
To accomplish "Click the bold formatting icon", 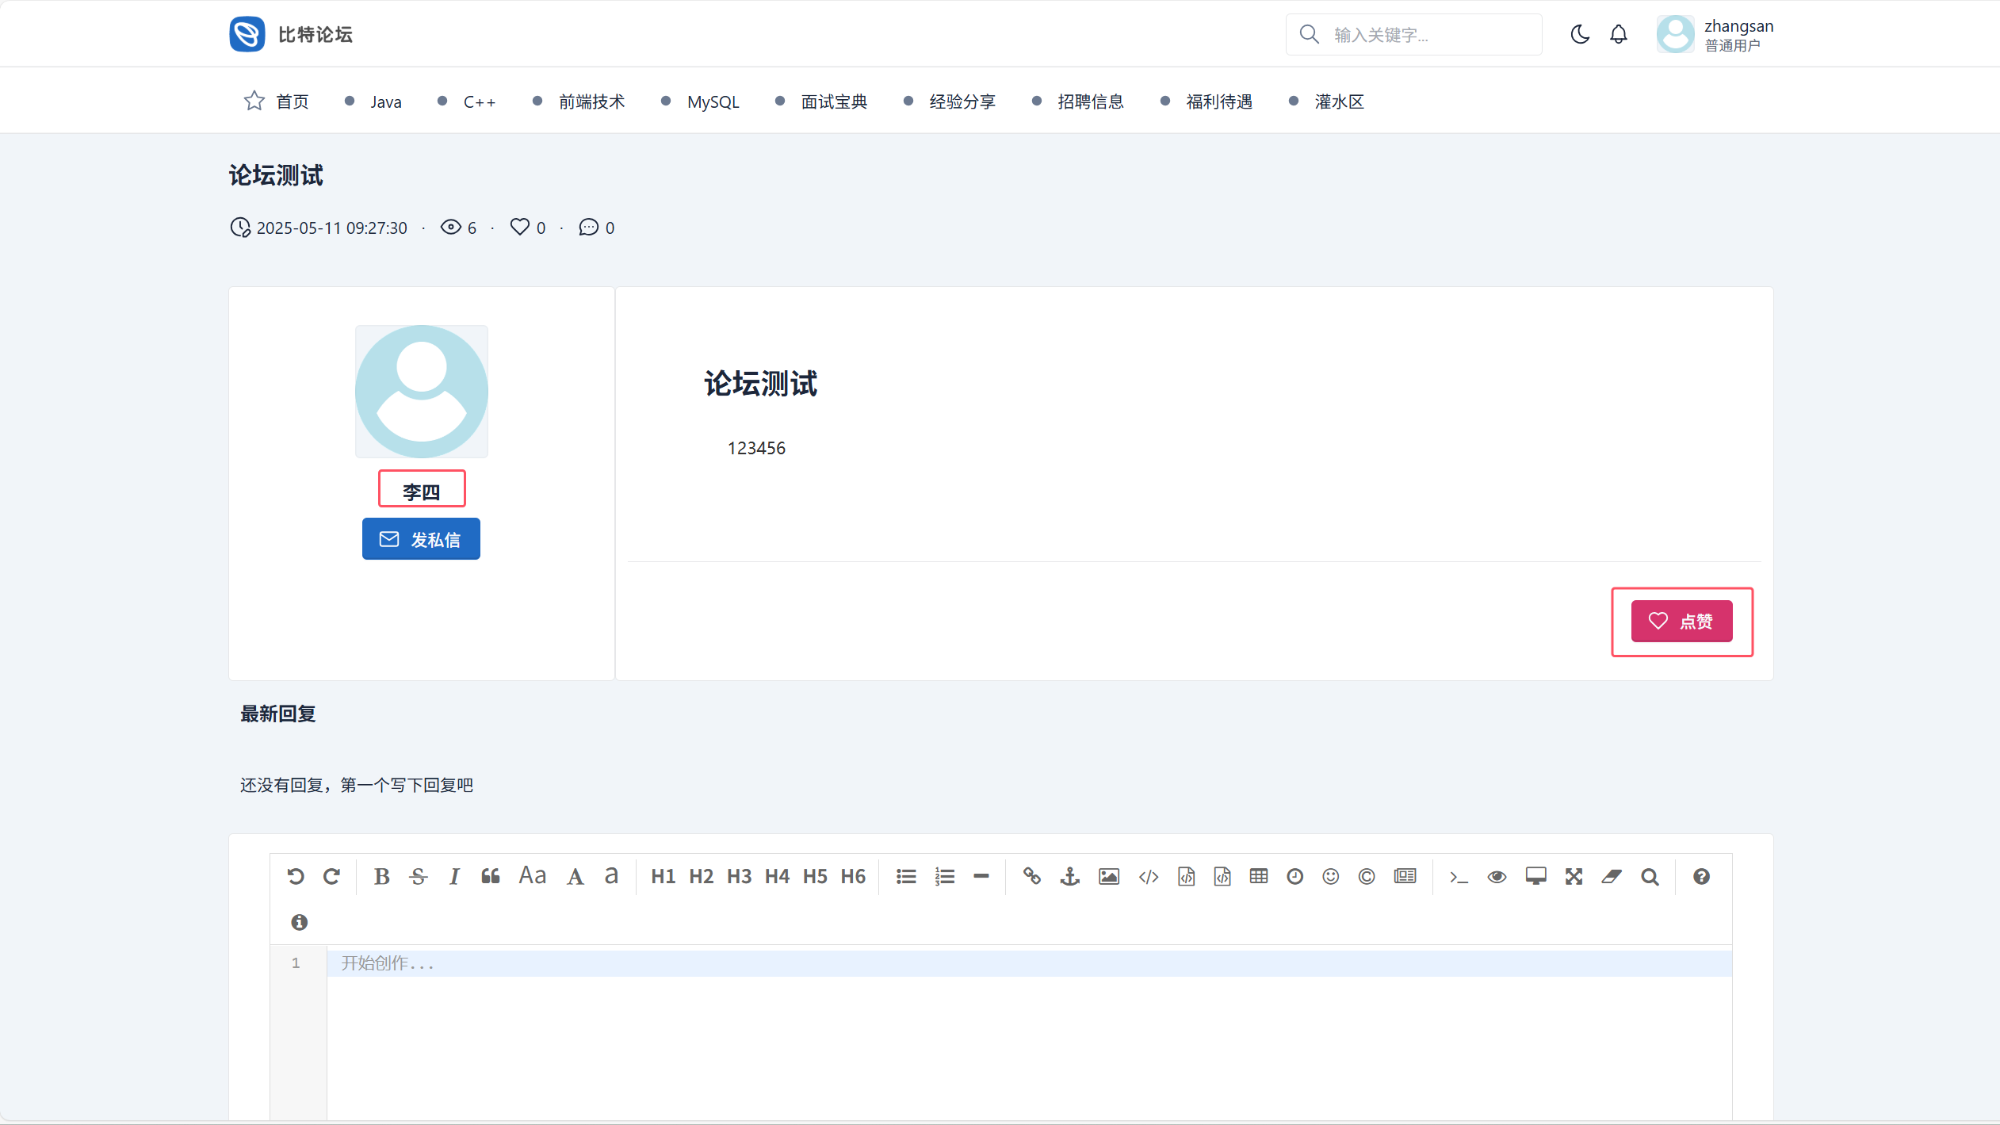I will coord(381,876).
